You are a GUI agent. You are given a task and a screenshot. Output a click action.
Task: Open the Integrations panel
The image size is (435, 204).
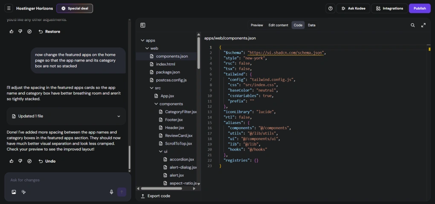(x=389, y=9)
